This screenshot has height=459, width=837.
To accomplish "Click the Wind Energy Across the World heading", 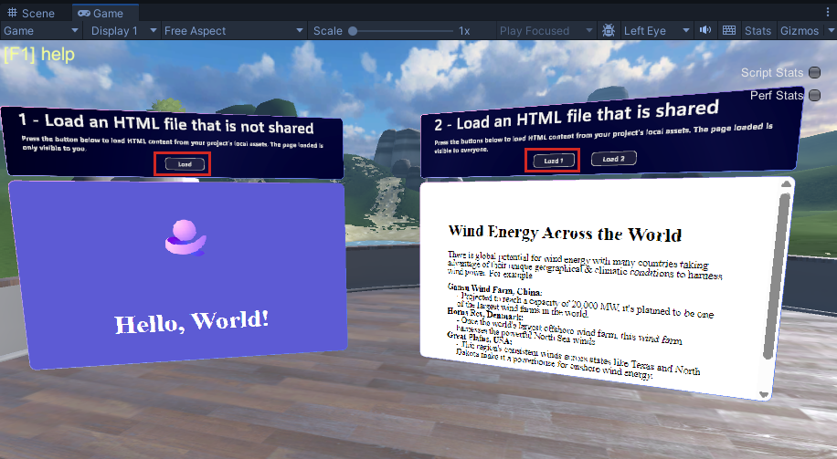I will (x=565, y=233).
